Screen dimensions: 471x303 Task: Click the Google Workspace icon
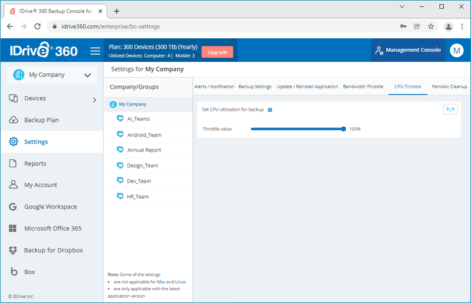(13, 207)
